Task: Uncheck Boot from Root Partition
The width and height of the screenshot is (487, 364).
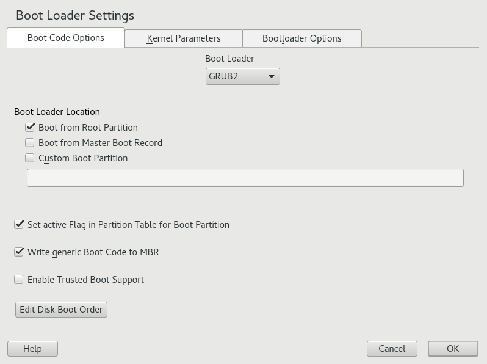Action: click(x=30, y=128)
